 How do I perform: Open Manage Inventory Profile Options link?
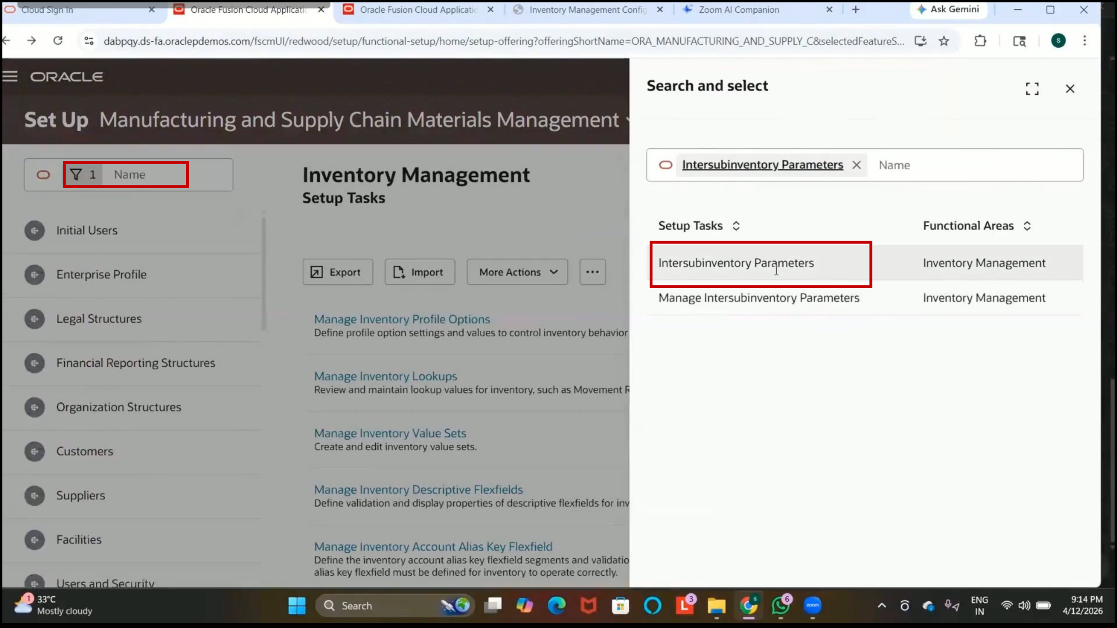click(402, 319)
